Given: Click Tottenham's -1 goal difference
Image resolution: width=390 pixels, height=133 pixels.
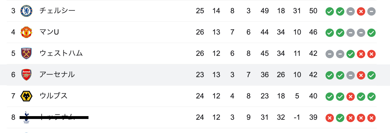Looking at the screenshot, I should click(x=297, y=117).
